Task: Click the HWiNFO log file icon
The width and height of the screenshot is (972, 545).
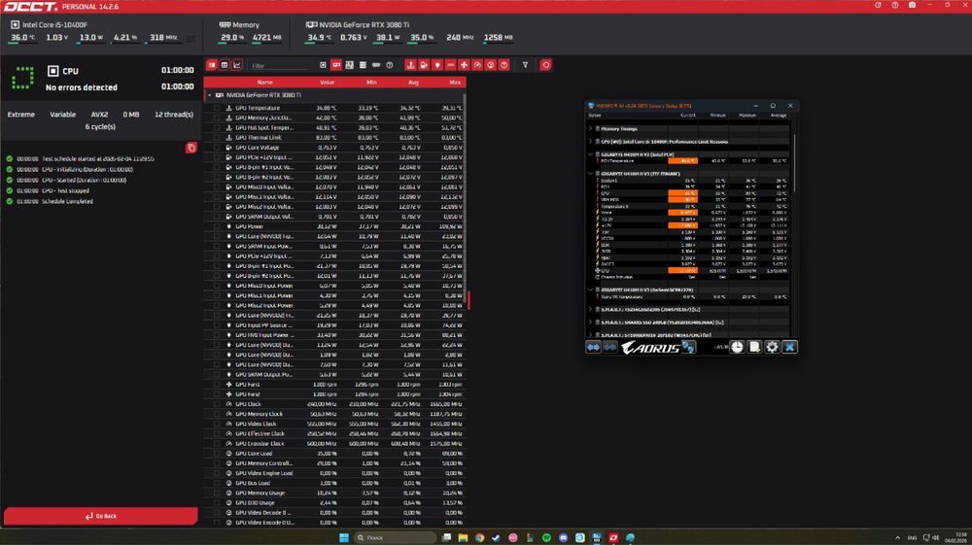Action: click(754, 348)
